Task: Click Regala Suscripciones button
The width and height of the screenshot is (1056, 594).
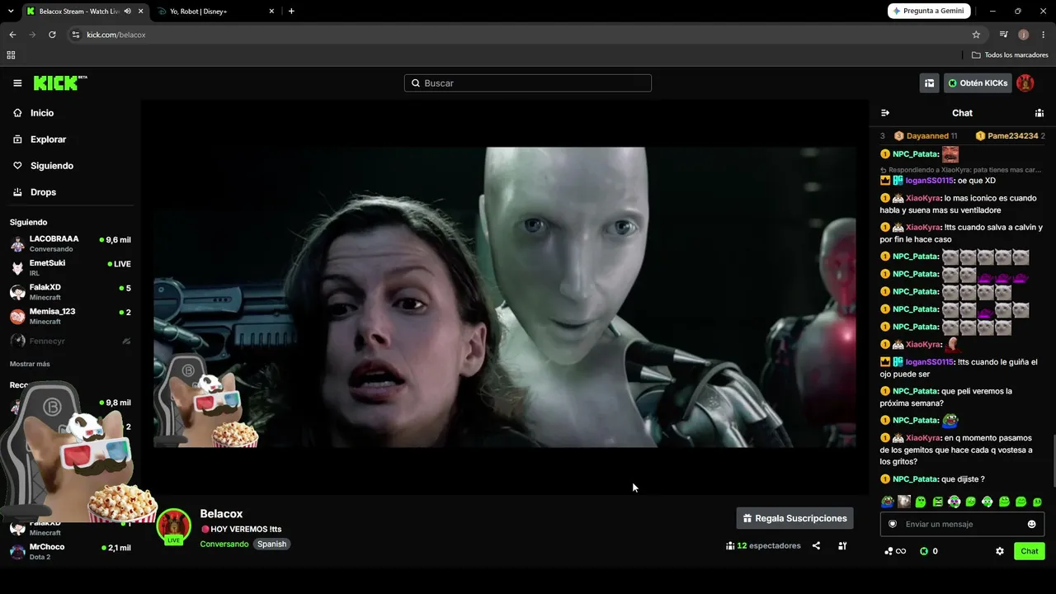Action: 795,518
